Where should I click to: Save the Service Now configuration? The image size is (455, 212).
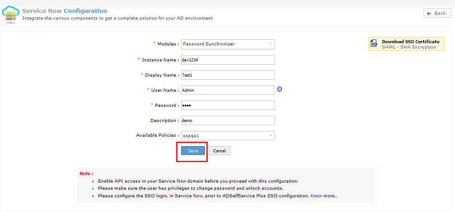[x=193, y=151]
